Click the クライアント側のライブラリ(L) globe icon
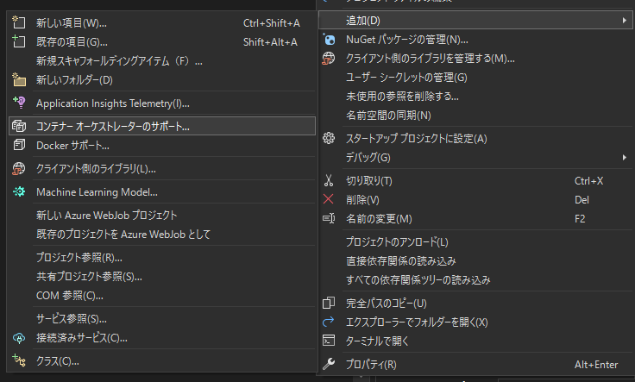This screenshot has width=635, height=382. coord(19,168)
